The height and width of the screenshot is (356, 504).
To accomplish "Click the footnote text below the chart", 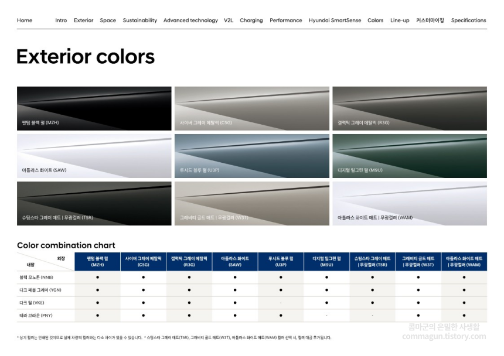I will [174, 337].
